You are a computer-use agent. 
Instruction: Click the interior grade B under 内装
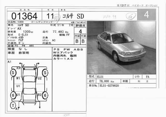tap(77, 41)
